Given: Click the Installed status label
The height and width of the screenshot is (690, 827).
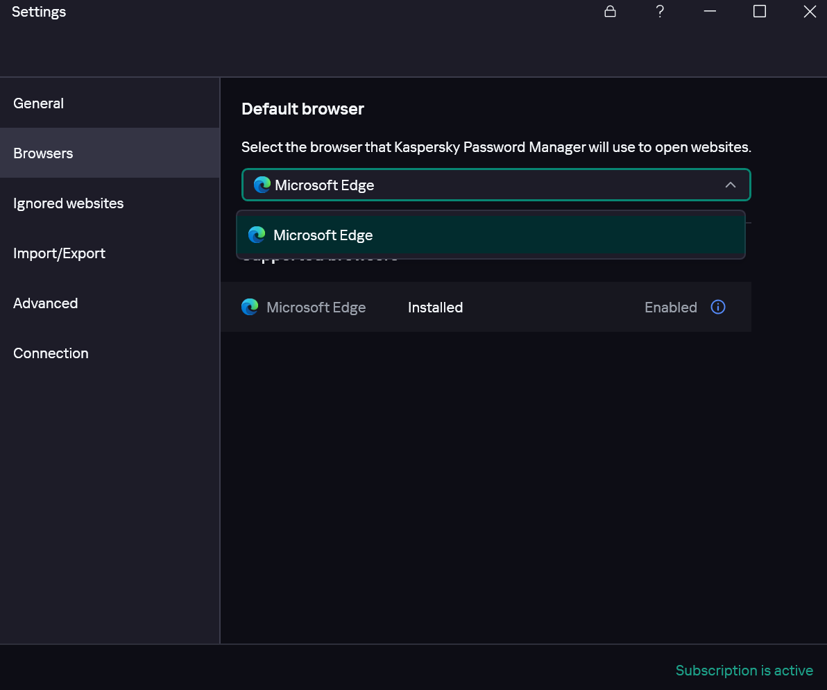Looking at the screenshot, I should click(x=435, y=308).
